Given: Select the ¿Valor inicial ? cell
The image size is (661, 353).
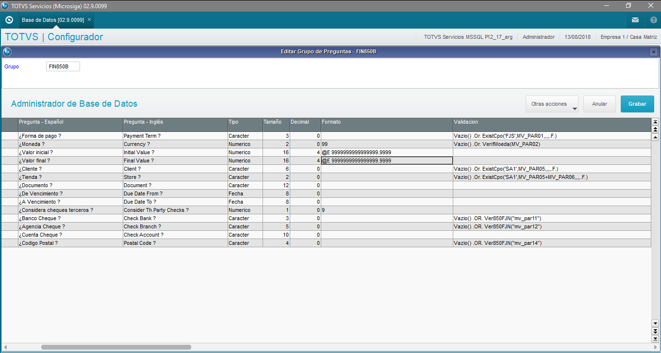Looking at the screenshot, I should 70,153.
